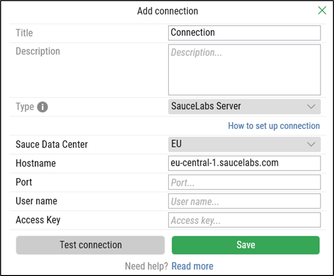Click the 'Access Key' field label
334x276 pixels.
(38, 220)
